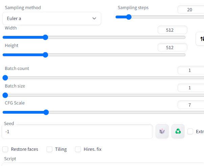Click the Batch count slider handle
This screenshot has width=204, height=166.
(x=5, y=78)
